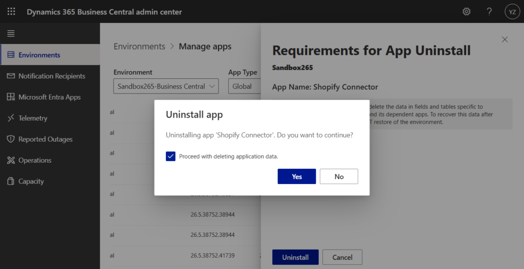
Task: Click the help question mark icon
Action: click(x=489, y=11)
